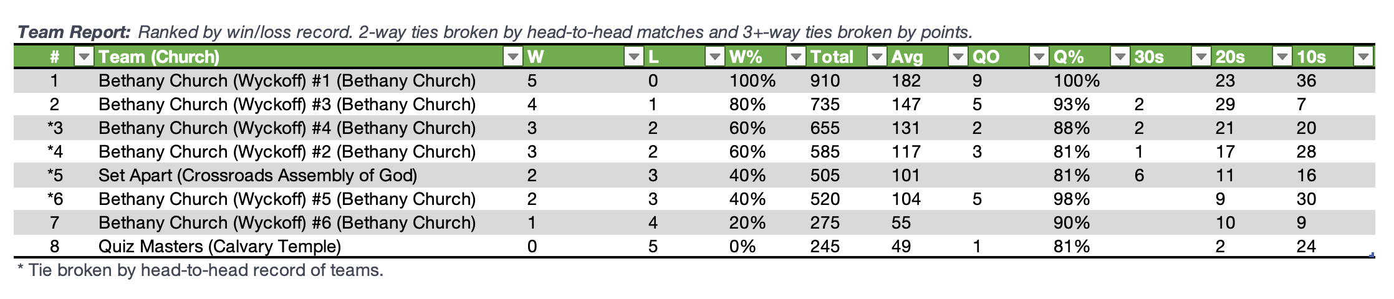Click the Avg column filter arrow
Image resolution: width=1394 pixels, height=299 pixels.
[958, 57]
